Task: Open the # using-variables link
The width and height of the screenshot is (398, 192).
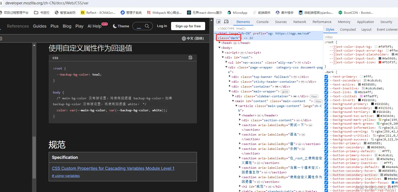Action: click(x=66, y=176)
